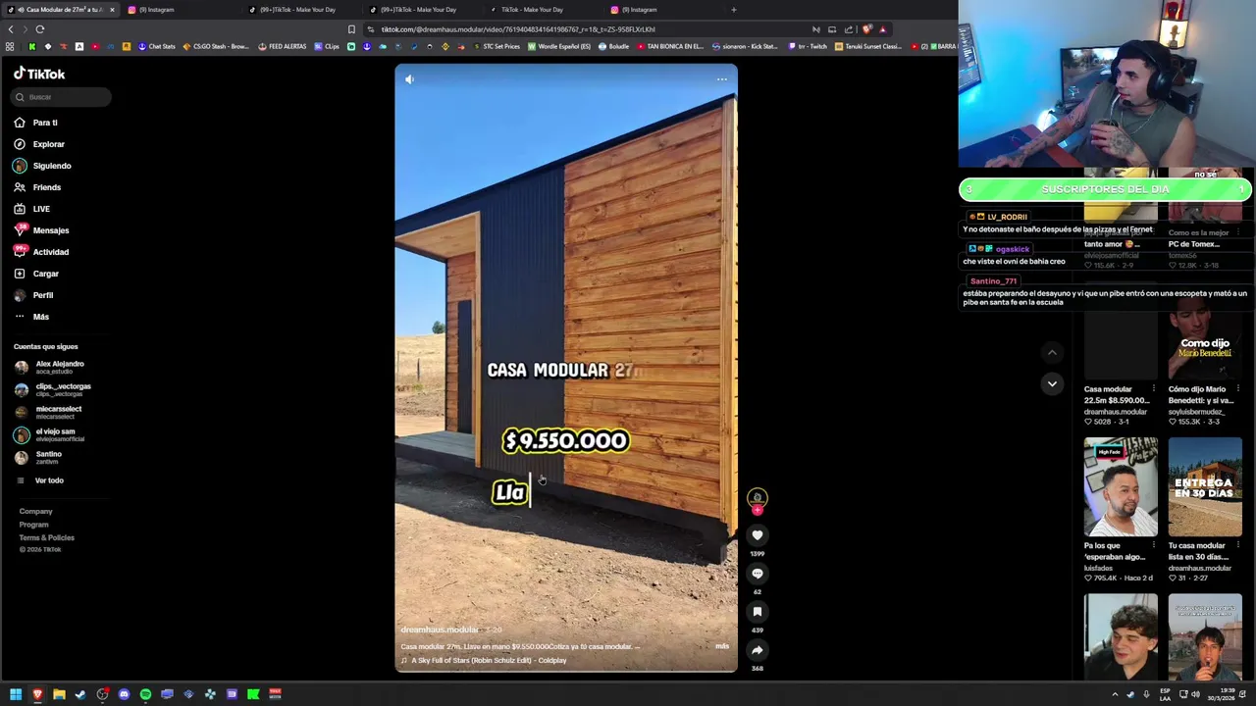Show hidden system tray icons
The height and width of the screenshot is (706, 1256).
[x=1115, y=694]
